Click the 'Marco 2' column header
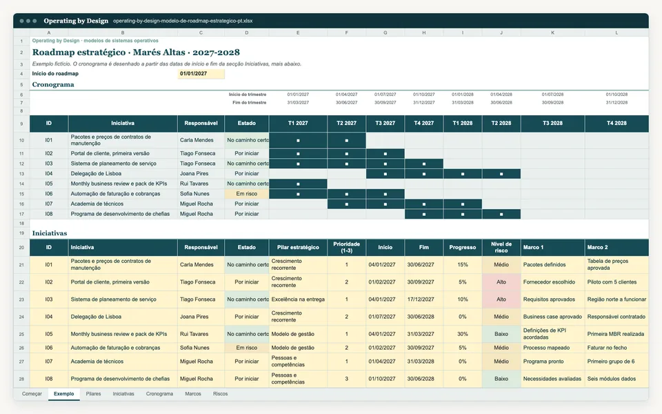 click(x=616, y=248)
